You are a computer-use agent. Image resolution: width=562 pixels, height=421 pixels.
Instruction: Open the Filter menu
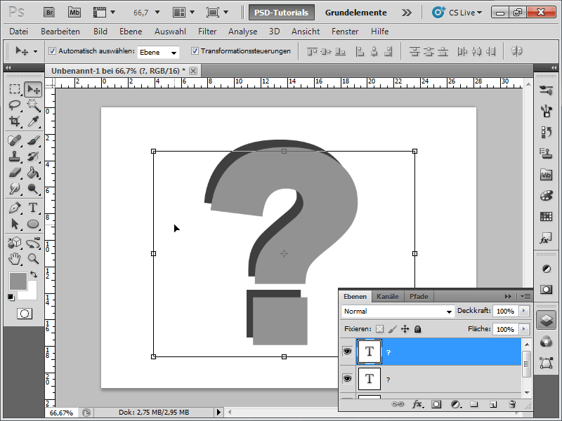coord(207,32)
